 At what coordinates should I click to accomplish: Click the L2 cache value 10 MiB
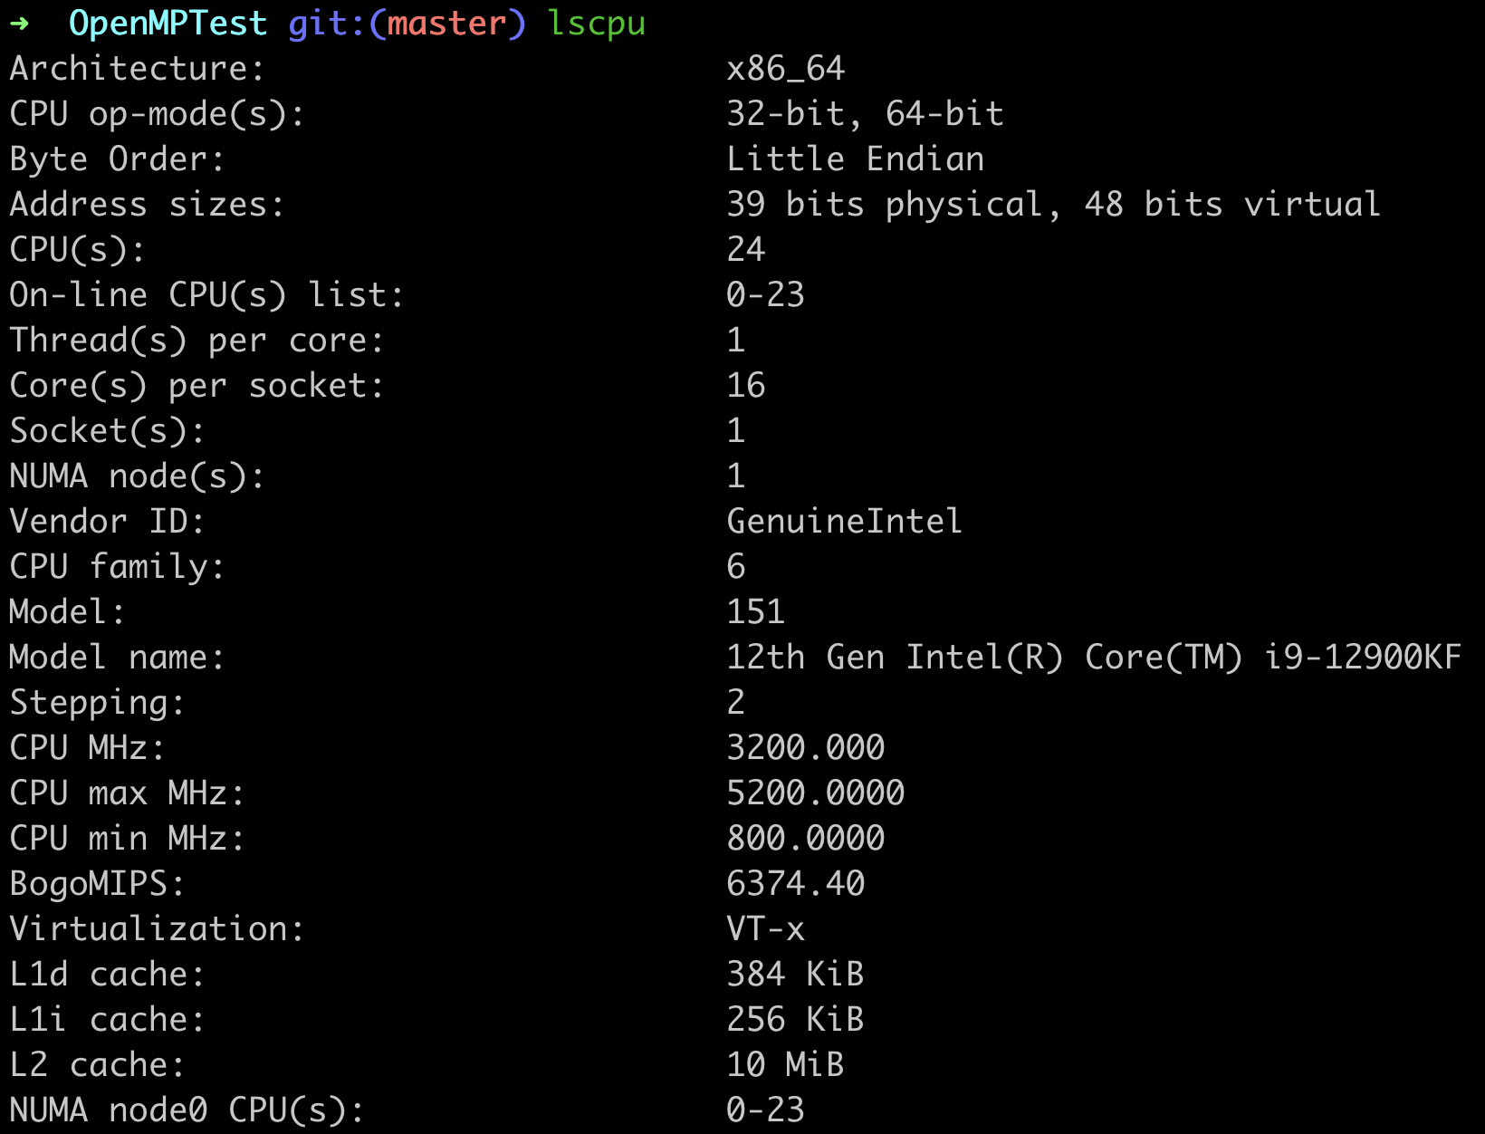point(785,1065)
